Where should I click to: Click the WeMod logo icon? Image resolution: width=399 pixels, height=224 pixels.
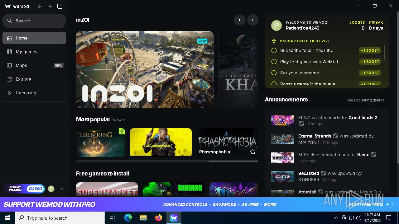8,6
